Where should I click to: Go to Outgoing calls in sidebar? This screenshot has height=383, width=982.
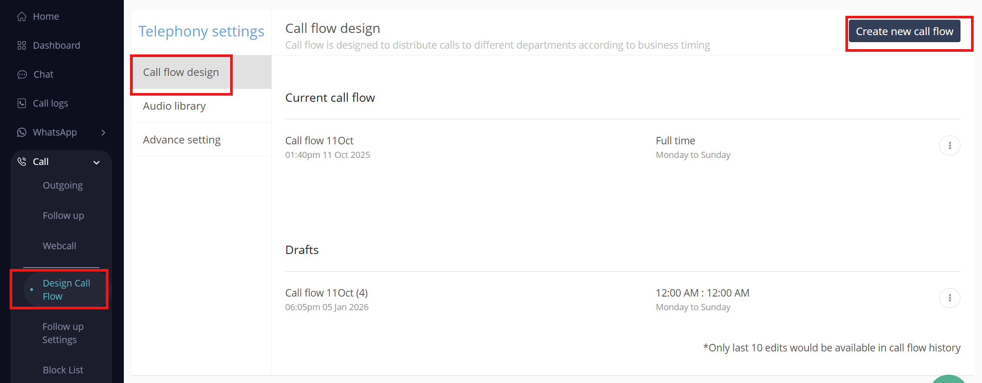tap(63, 186)
